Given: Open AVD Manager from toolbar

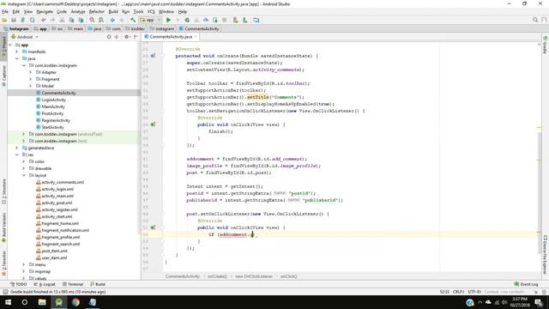Looking at the screenshot, I should pos(236,20).
